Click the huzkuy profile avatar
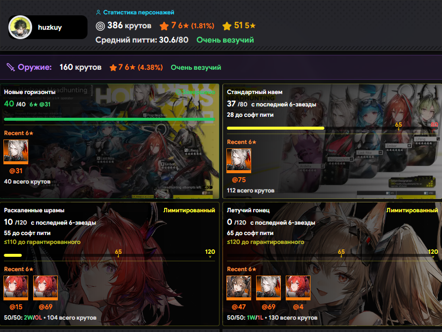 coord(20,27)
